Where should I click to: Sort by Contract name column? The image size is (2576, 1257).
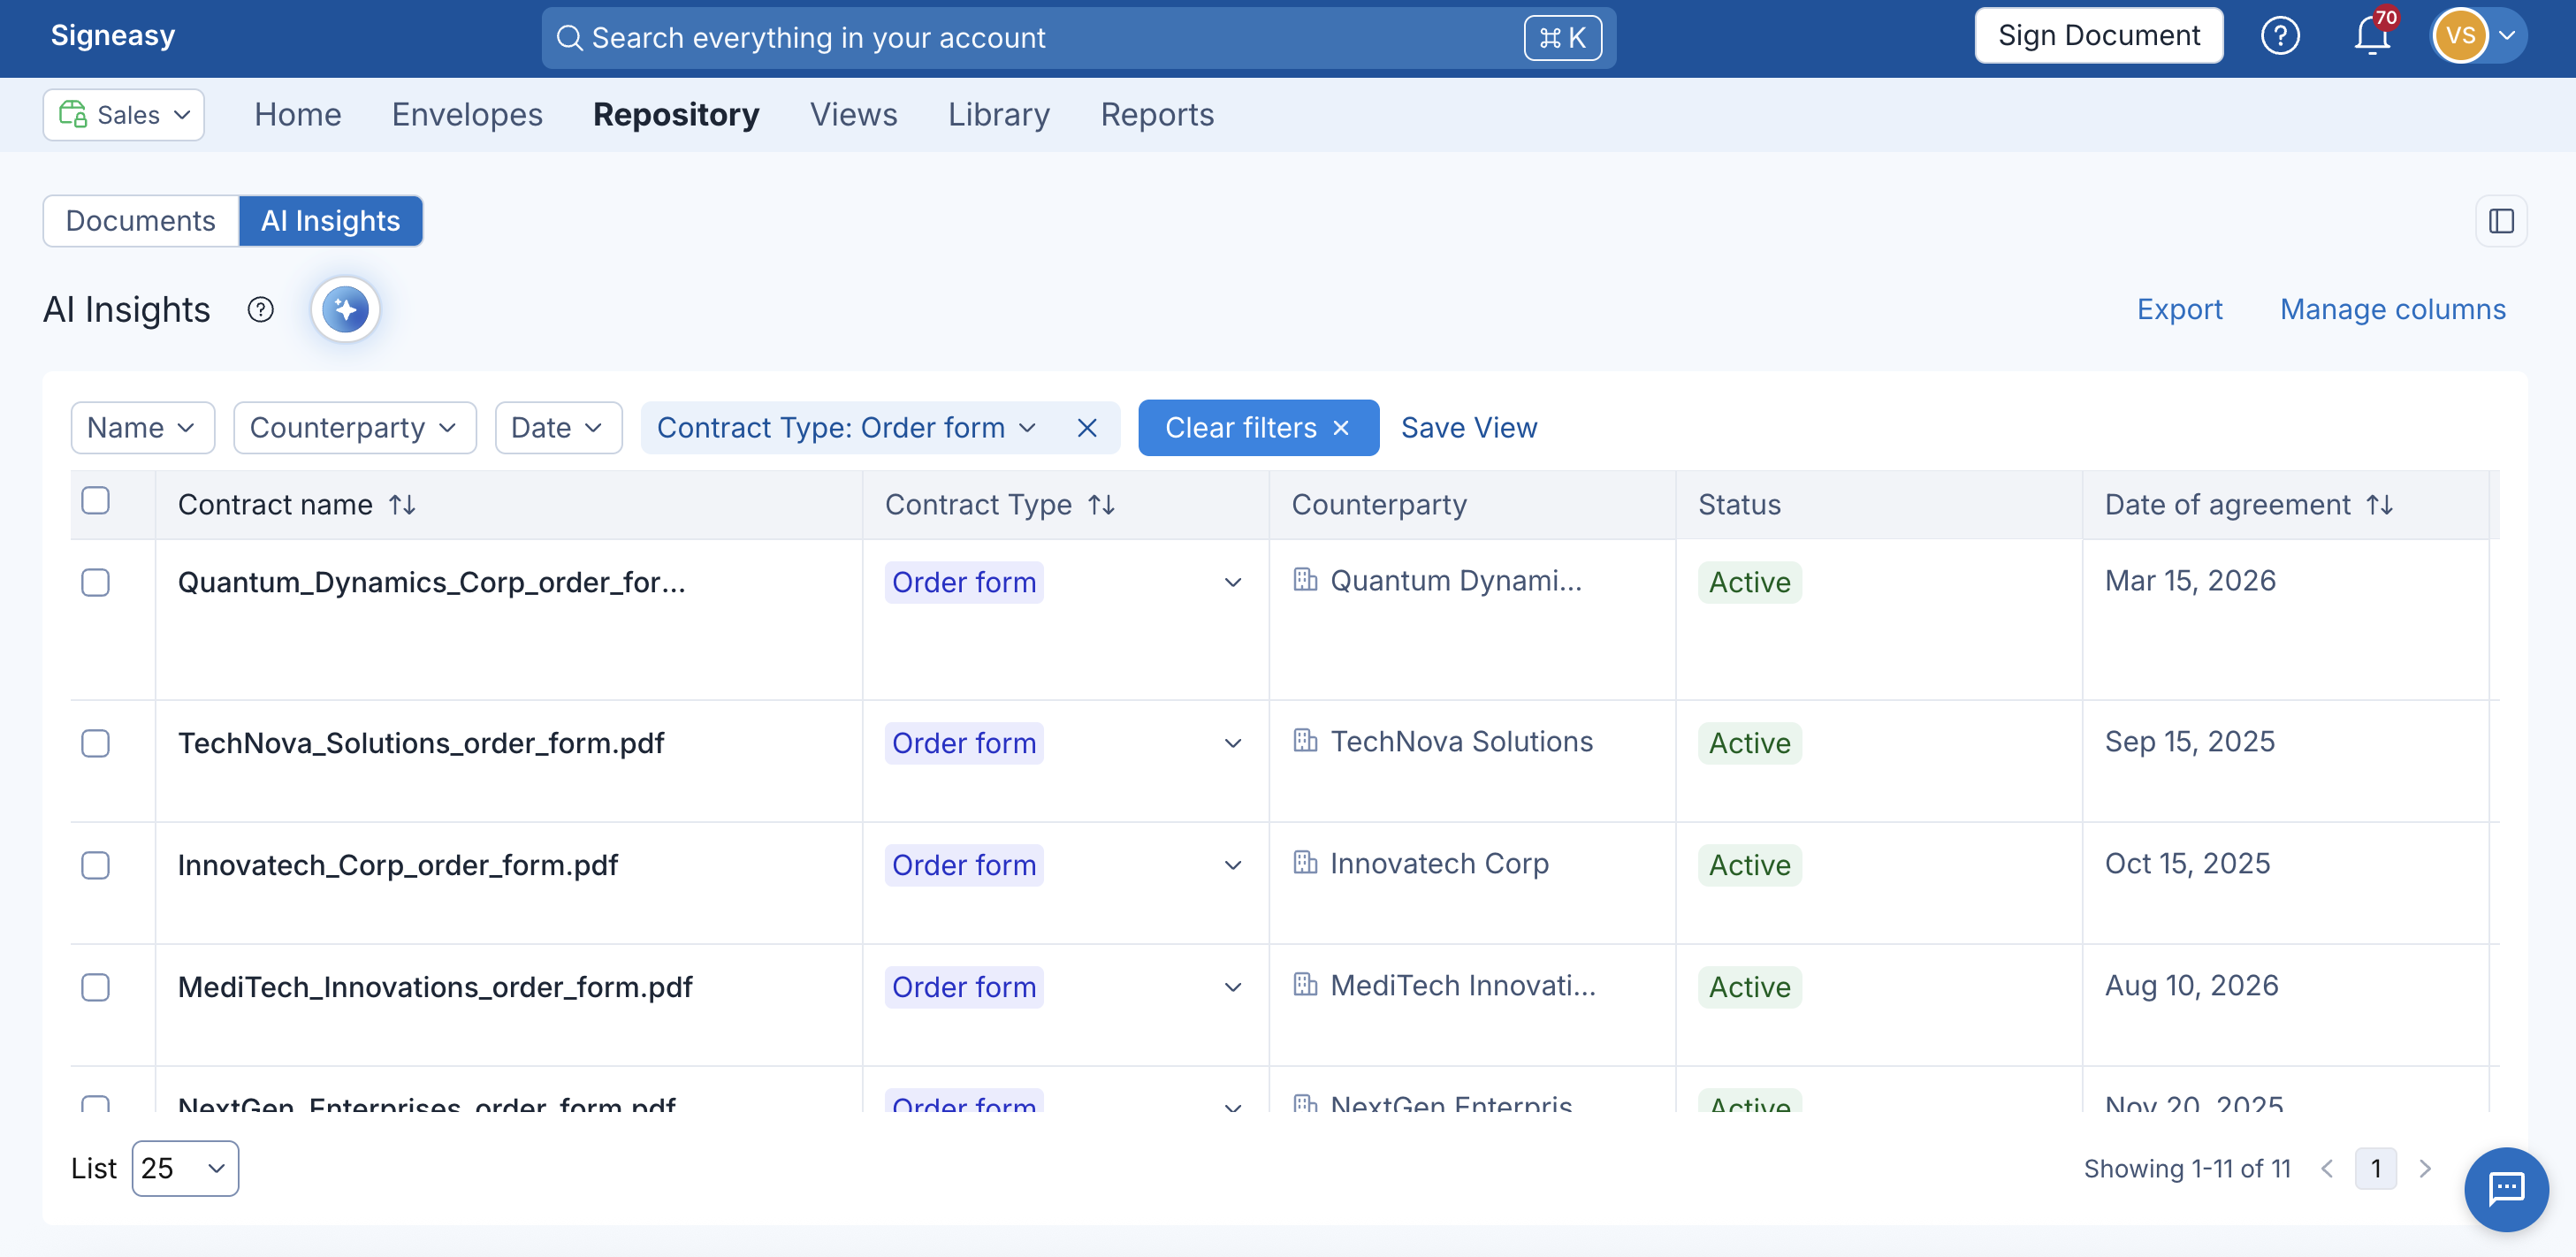pos(402,505)
